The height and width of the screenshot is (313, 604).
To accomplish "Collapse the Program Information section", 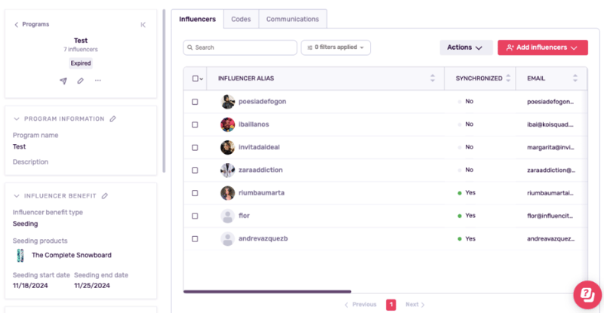I will click(17, 118).
